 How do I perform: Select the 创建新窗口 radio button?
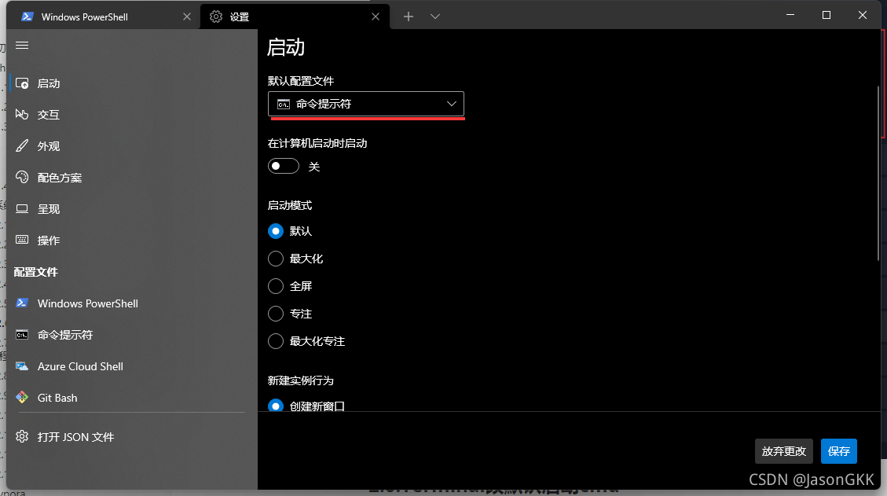276,406
